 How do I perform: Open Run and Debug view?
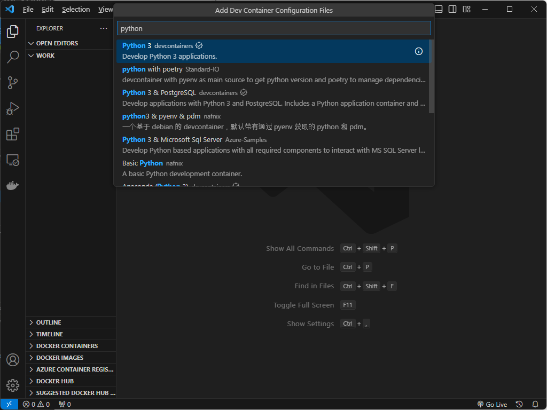click(13, 108)
